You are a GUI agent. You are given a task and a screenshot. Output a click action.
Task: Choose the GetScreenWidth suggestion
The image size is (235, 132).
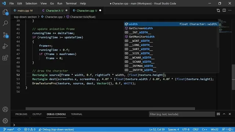point(171,28)
